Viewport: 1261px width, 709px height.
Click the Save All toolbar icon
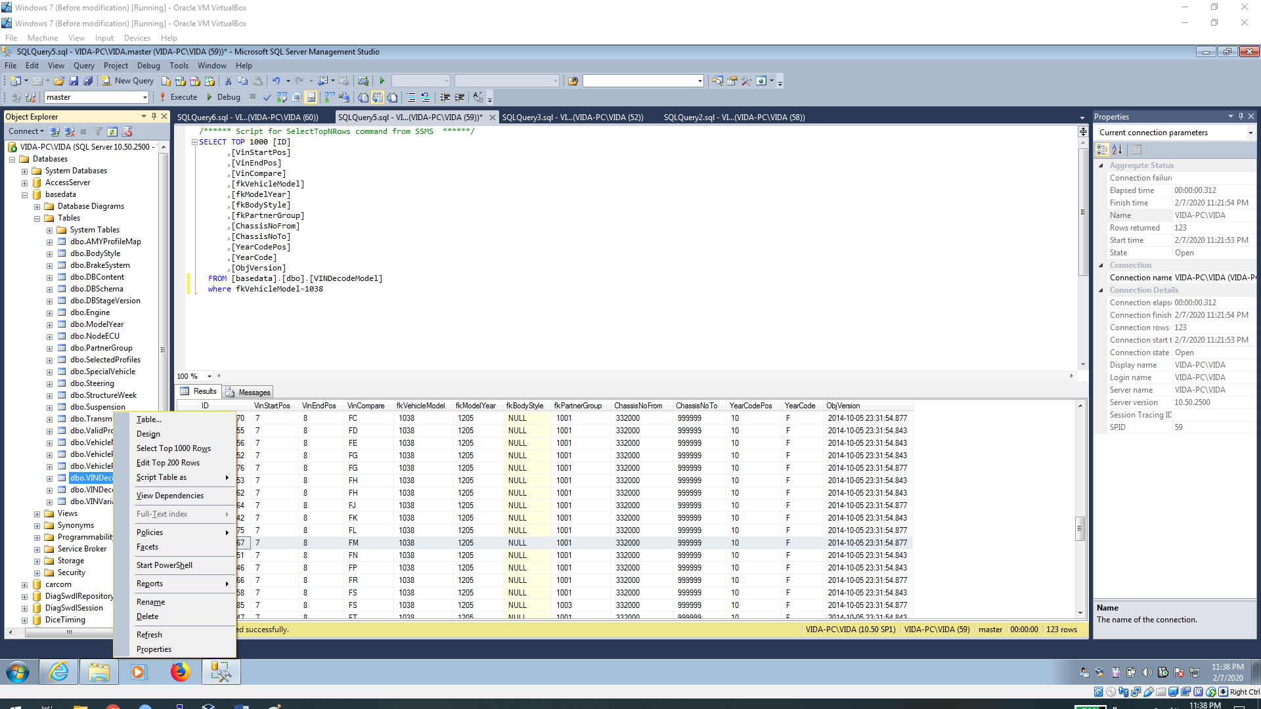point(88,81)
